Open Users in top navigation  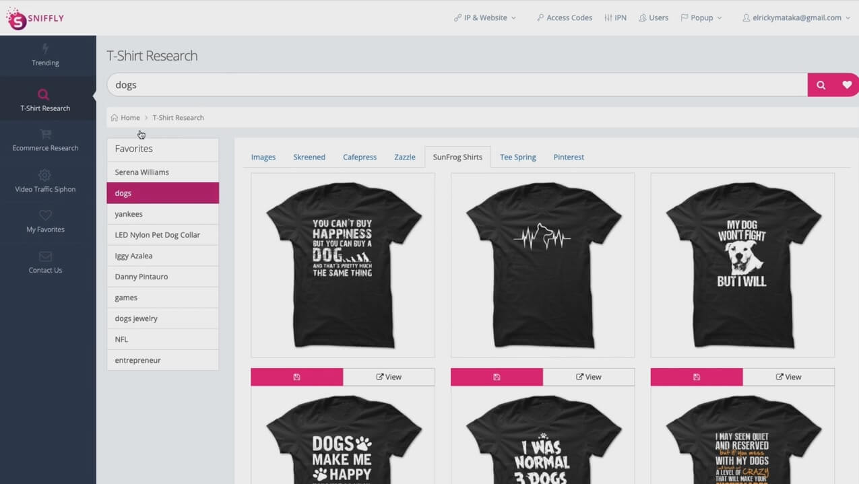tap(654, 18)
